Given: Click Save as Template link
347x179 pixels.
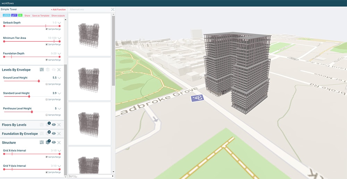Looking at the screenshot, I should click(41, 16).
